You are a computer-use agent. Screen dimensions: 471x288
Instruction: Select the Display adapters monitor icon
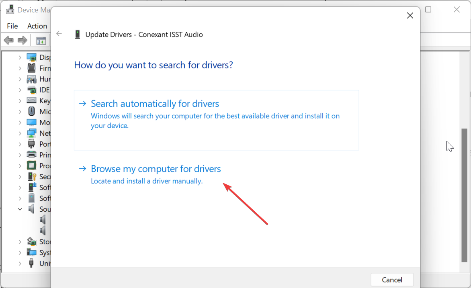click(31, 57)
